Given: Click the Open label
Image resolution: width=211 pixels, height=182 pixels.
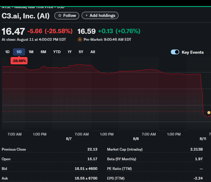Looking at the screenshot, I should [x=6, y=159].
